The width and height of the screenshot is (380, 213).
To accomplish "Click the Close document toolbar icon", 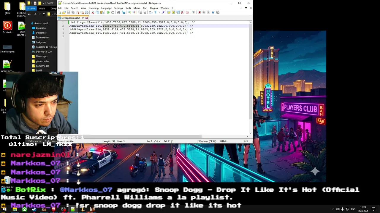I will (x=77, y=12).
